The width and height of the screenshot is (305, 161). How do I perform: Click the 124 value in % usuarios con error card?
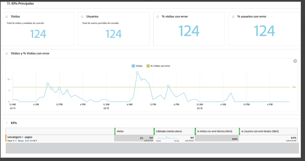tap(264, 31)
